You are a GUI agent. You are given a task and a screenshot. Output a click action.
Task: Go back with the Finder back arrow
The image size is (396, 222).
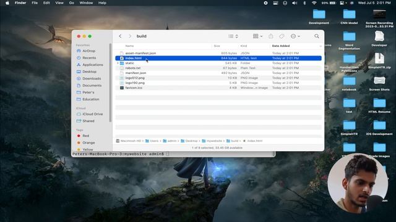120,36
